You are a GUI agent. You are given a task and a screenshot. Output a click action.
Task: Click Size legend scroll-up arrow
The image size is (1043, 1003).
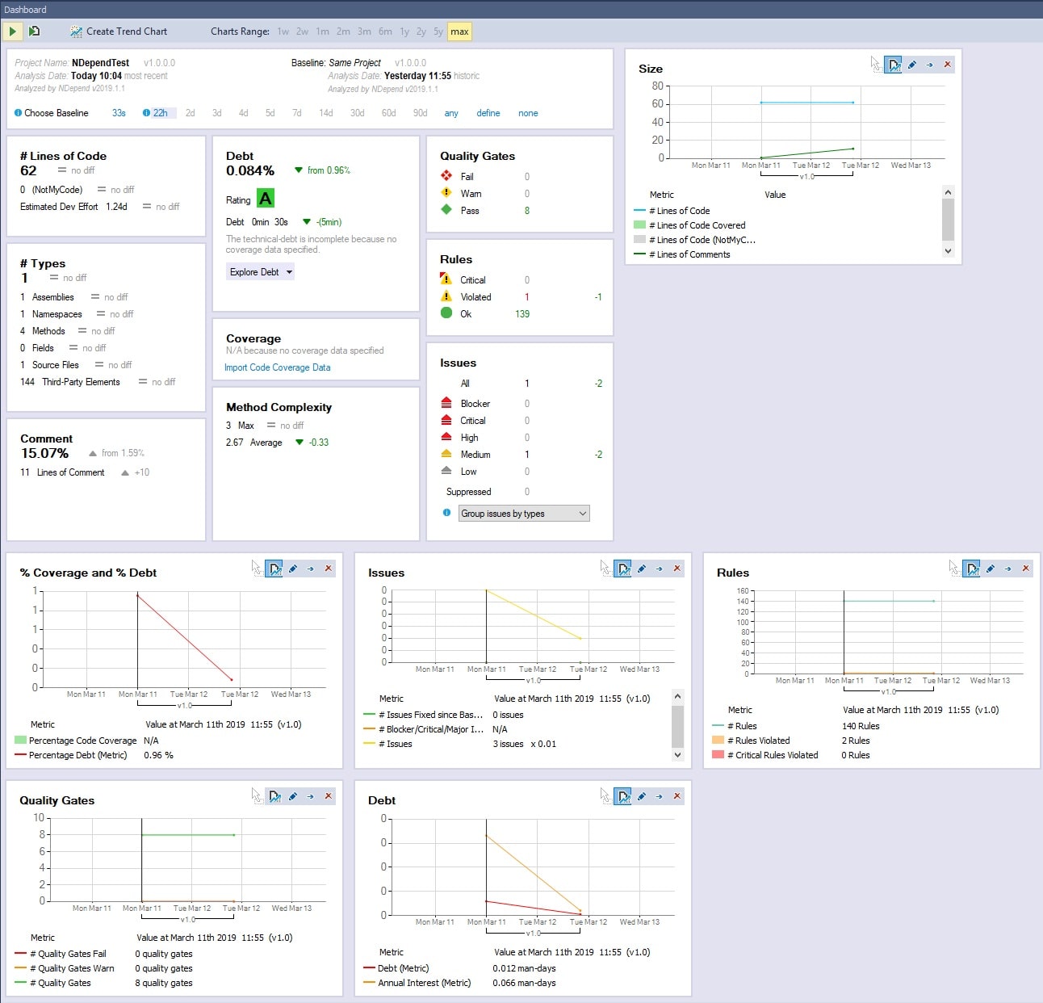[x=949, y=192]
